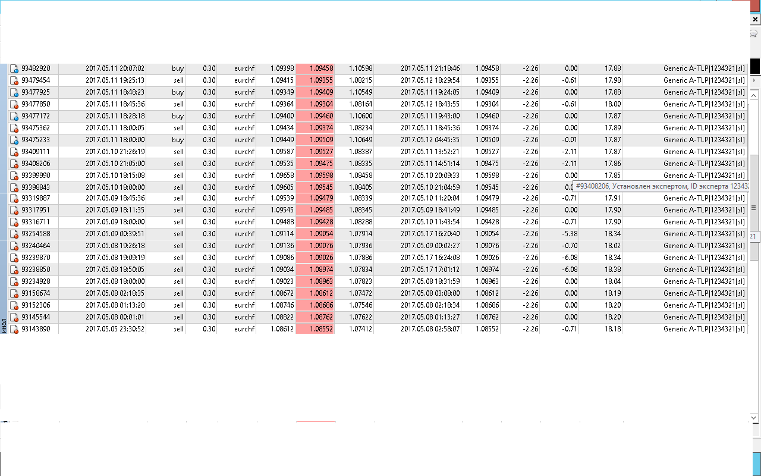Select open time 2017.05.11 20:07:02
Screen dimensions: 761x476
[115, 68]
